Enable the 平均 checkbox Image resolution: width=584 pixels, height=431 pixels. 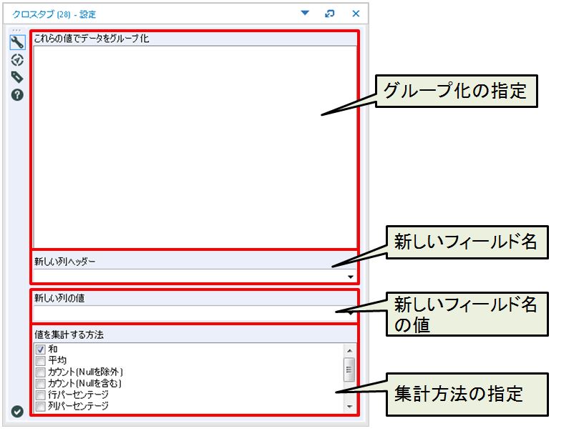(x=40, y=361)
